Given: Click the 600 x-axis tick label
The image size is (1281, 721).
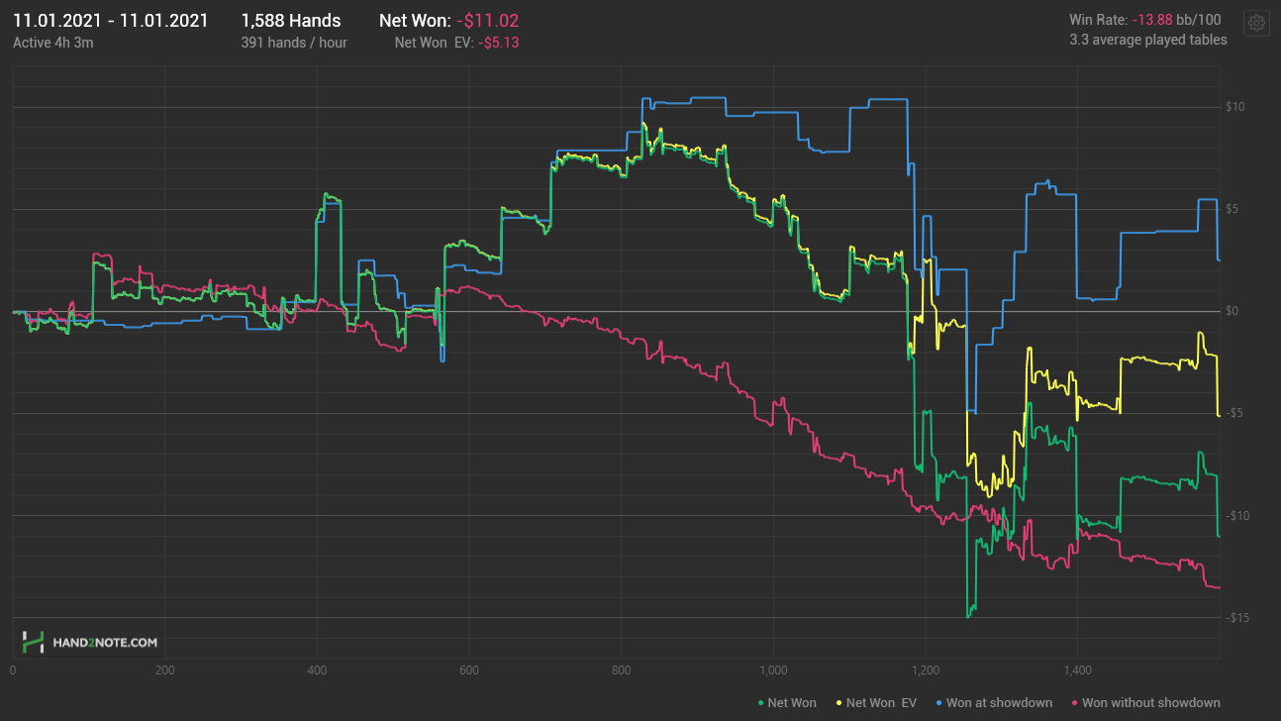Looking at the screenshot, I should pyautogui.click(x=468, y=670).
